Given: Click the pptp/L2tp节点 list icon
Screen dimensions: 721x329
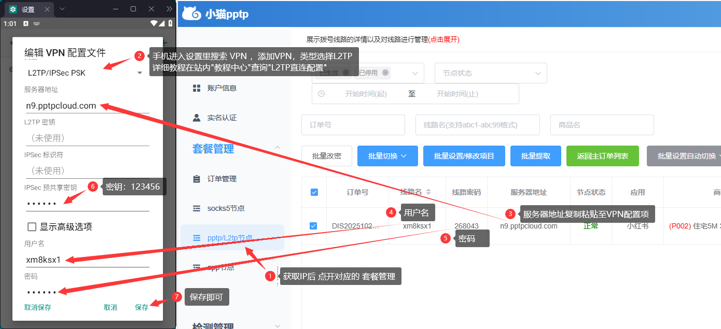Looking at the screenshot, I should 197,238.
